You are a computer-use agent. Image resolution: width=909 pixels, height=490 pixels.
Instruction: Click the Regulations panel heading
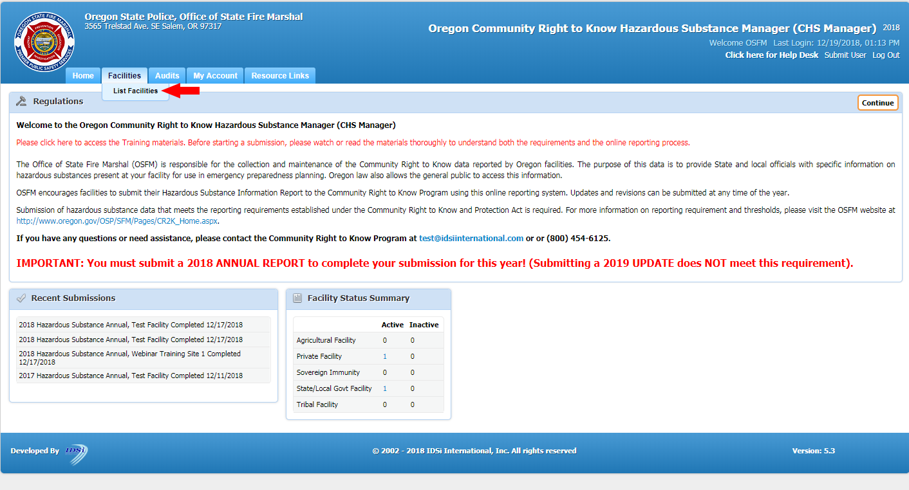pyautogui.click(x=59, y=102)
